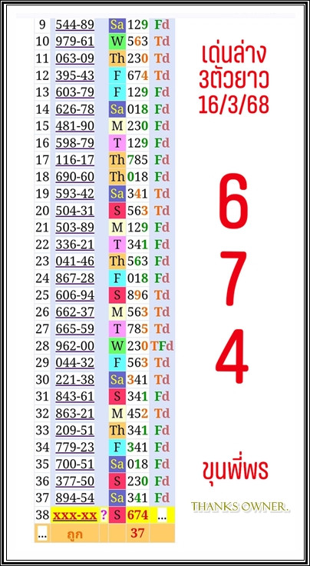Click the red 37 total in footer row

coord(137,533)
